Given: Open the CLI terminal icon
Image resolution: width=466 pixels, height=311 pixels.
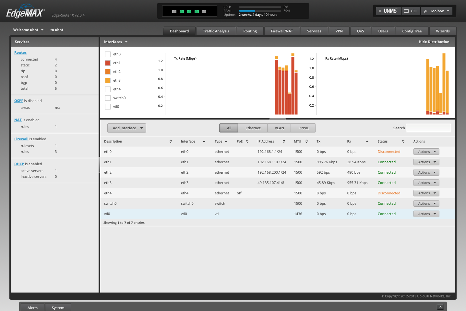Looking at the screenshot, I should pyautogui.click(x=406, y=11).
